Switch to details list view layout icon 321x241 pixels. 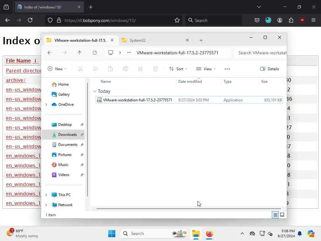(x=275, y=215)
